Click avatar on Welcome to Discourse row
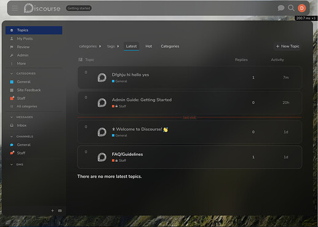Viewport: 318px width, 227px height. 102,132
